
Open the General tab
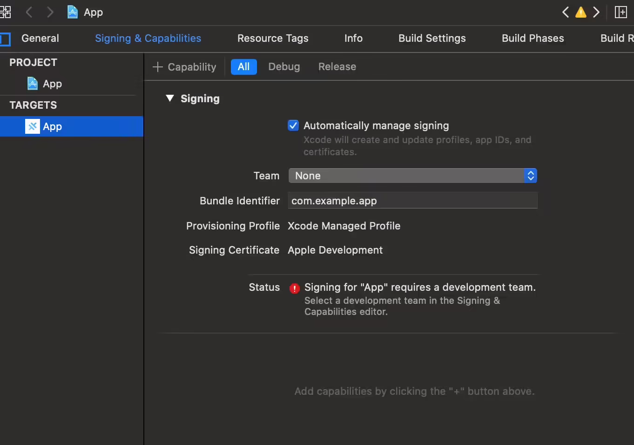pyautogui.click(x=40, y=39)
